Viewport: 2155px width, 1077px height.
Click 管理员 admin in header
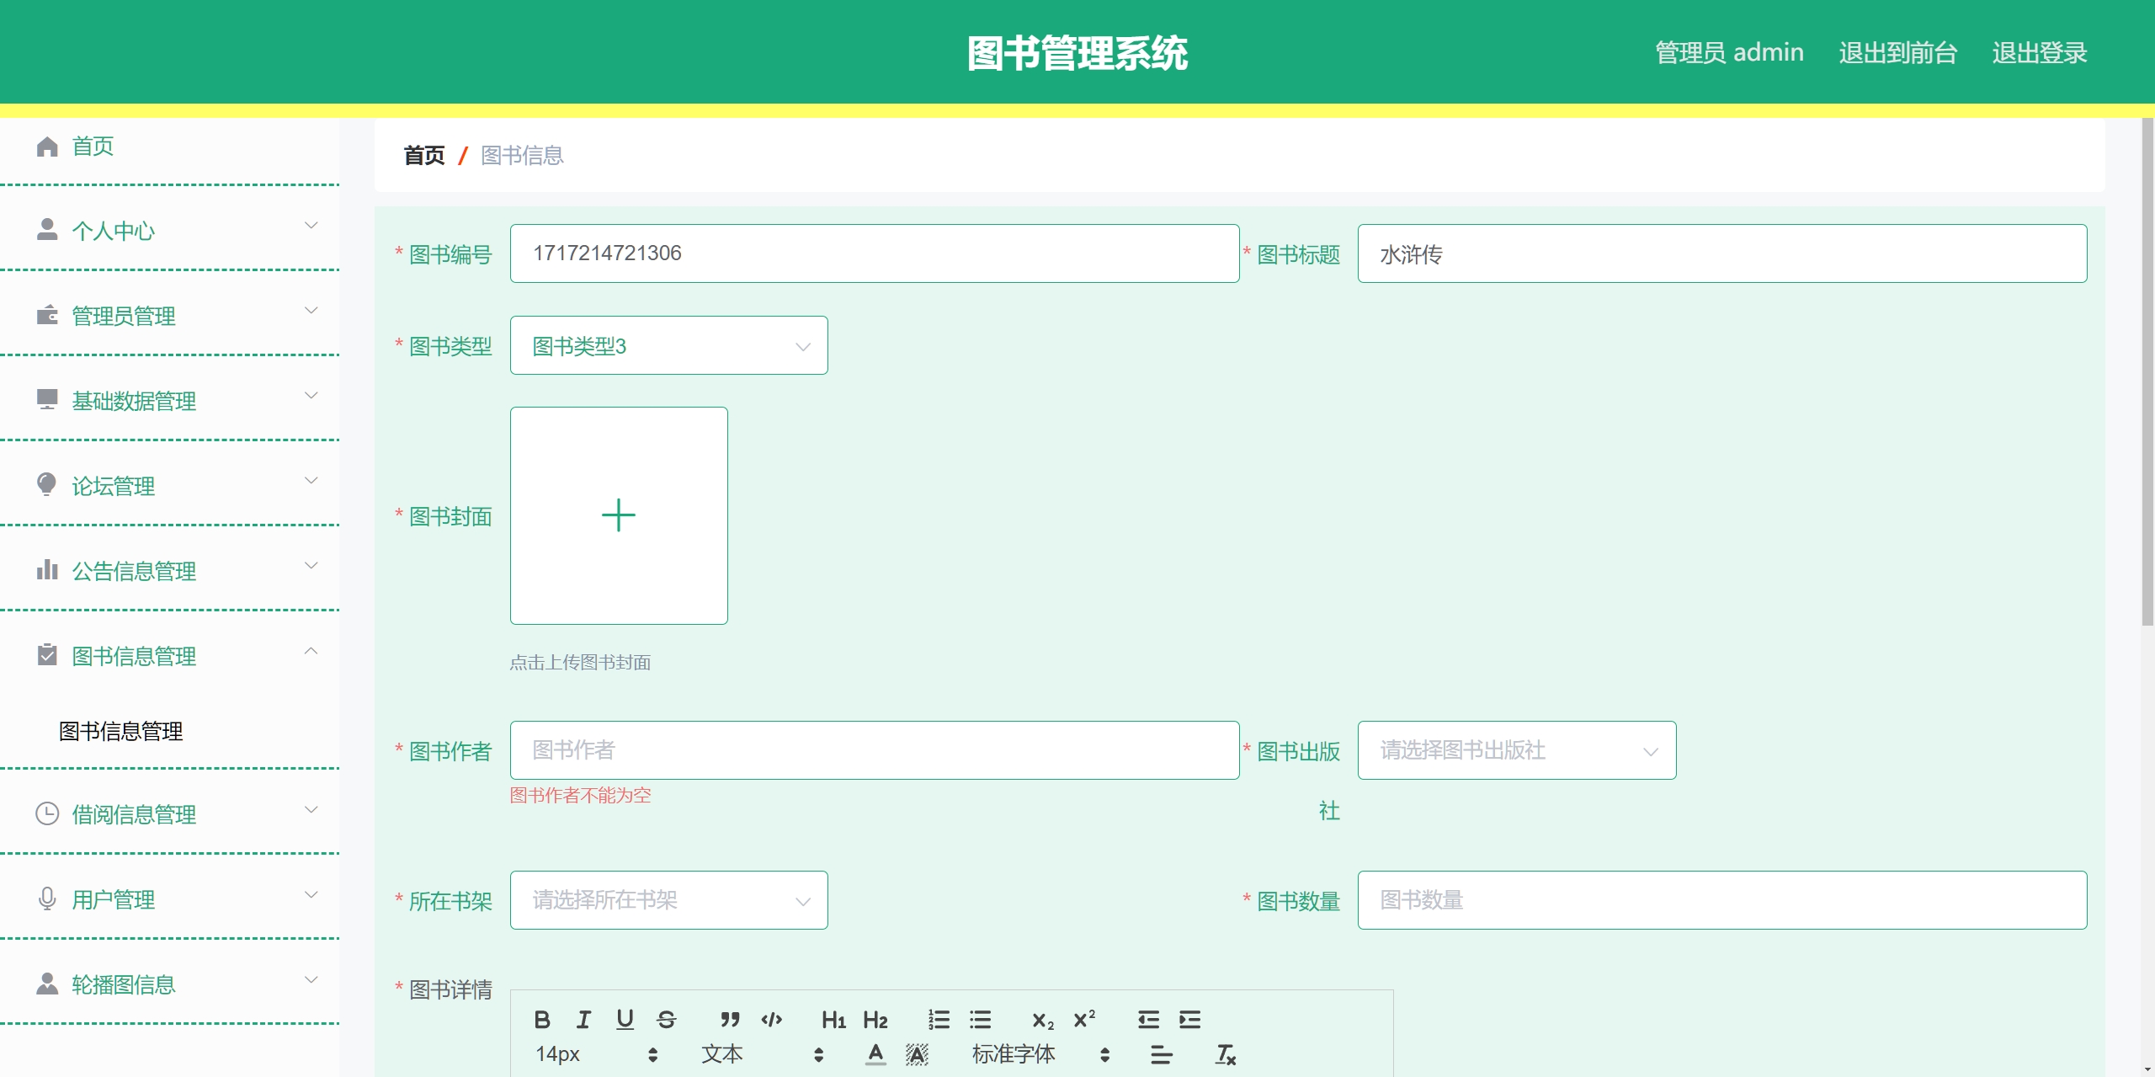(1729, 52)
